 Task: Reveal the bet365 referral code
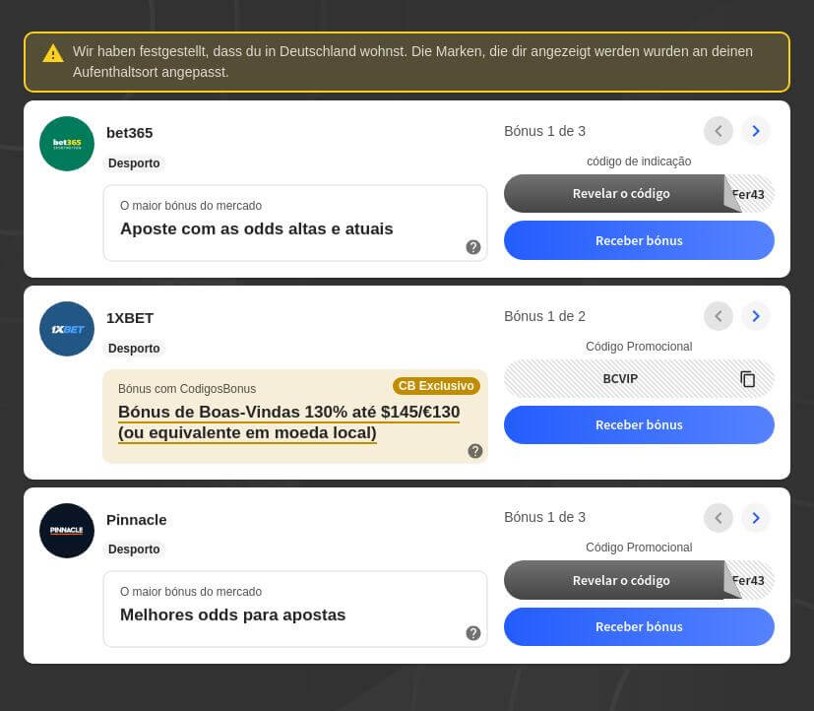621,193
